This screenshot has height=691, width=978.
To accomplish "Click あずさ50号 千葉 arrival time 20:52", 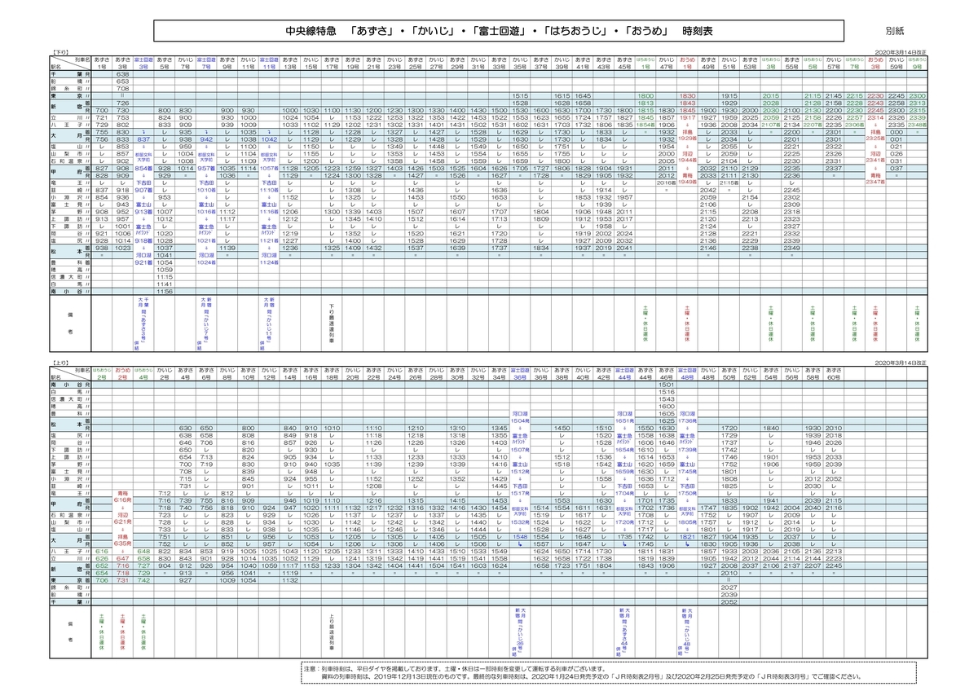I will pyautogui.click(x=729, y=602).
